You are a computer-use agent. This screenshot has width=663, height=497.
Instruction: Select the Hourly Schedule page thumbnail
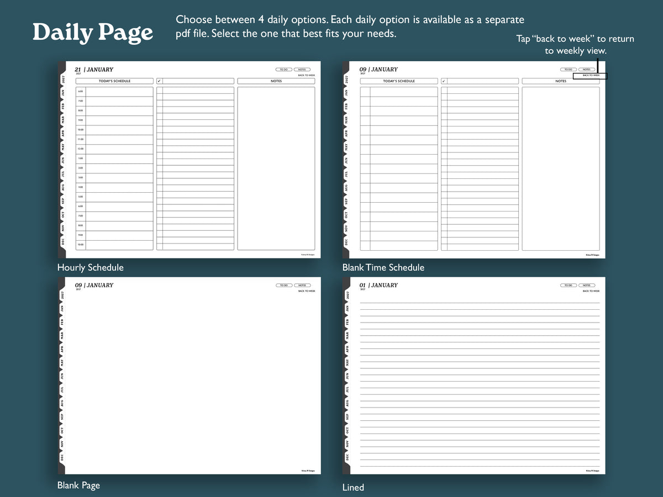pyautogui.click(x=190, y=160)
